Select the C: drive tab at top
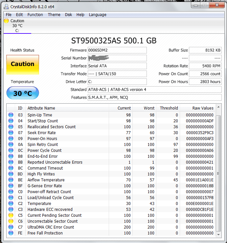Image resolution: width=227 pixels, height=243 pixels. tap(17, 26)
